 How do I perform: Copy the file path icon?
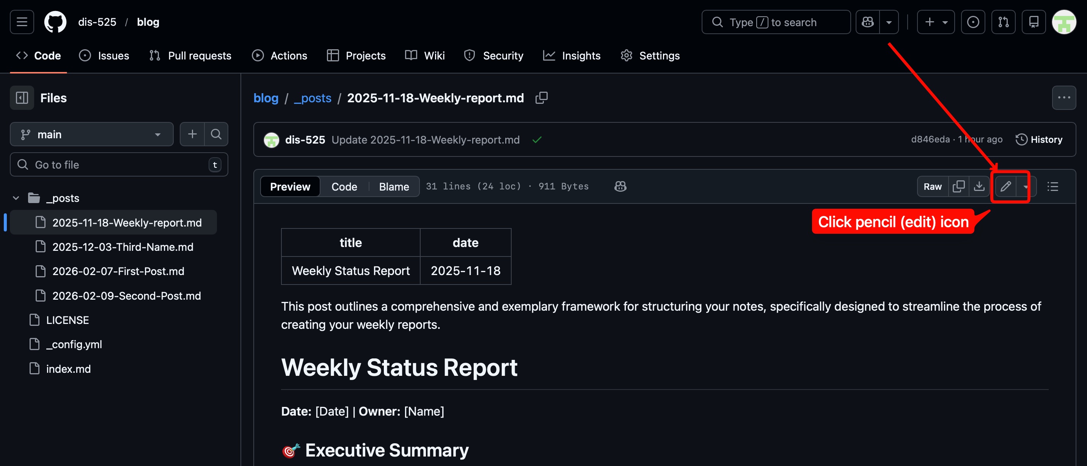[x=541, y=98]
